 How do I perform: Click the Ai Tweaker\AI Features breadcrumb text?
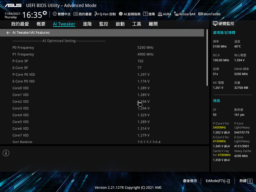point(31,33)
